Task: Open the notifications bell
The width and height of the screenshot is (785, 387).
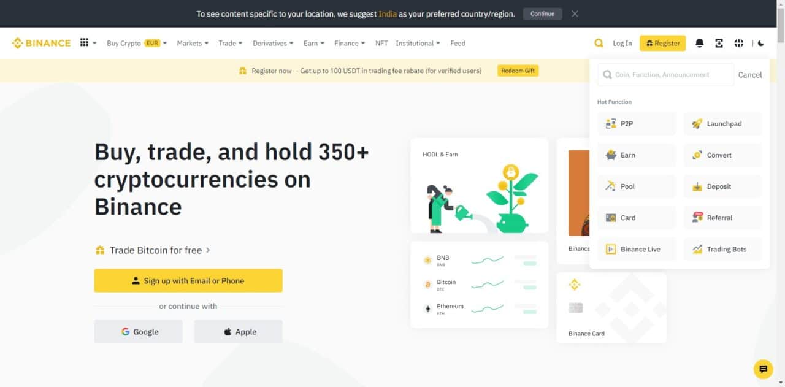Action: point(699,43)
